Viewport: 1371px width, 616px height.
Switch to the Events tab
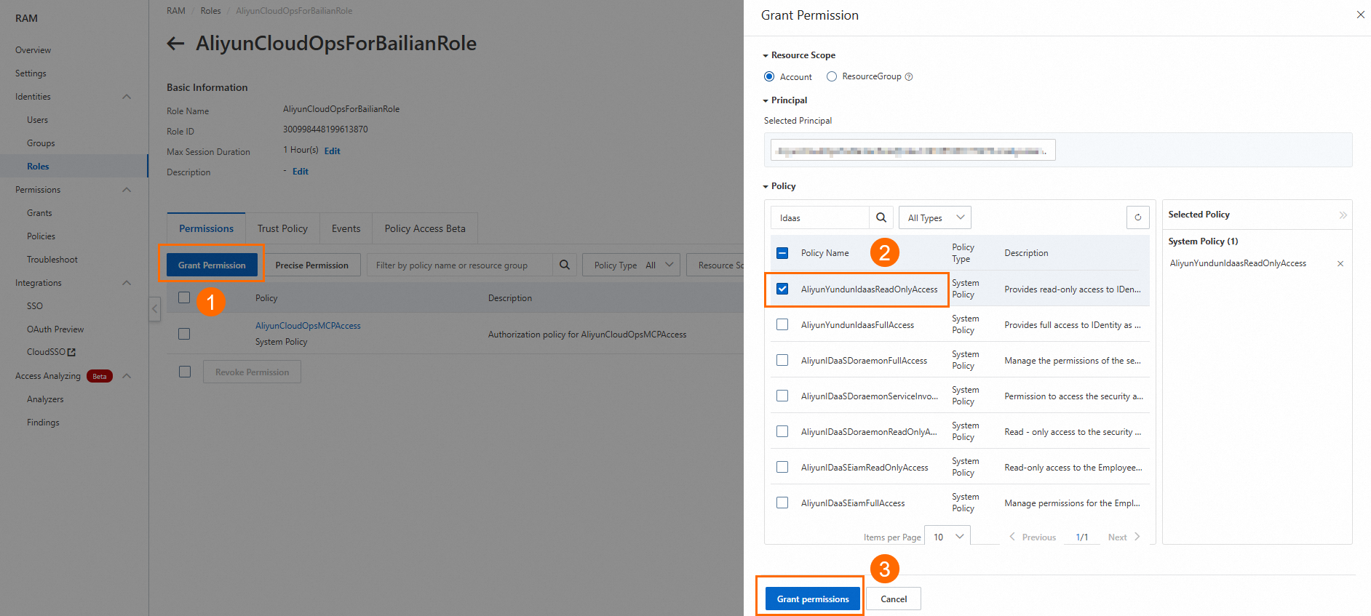pyautogui.click(x=346, y=228)
